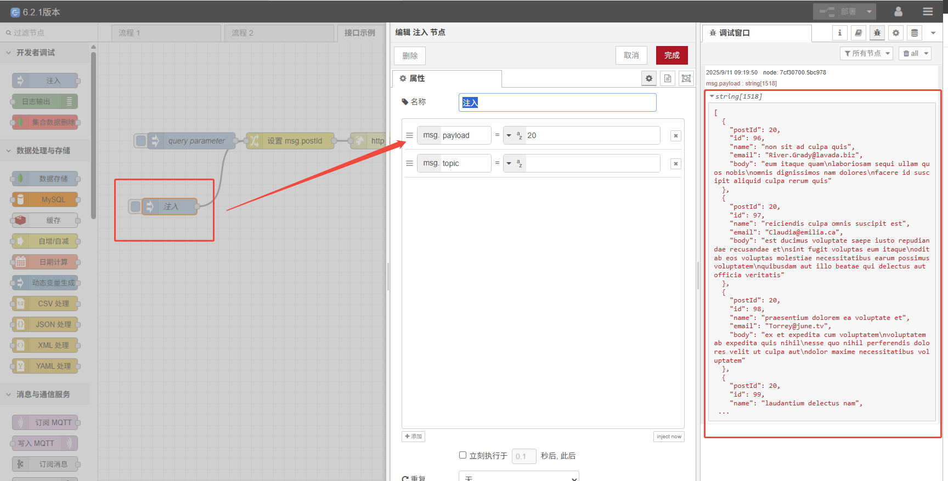Select the 注入 palette node

(x=46, y=81)
